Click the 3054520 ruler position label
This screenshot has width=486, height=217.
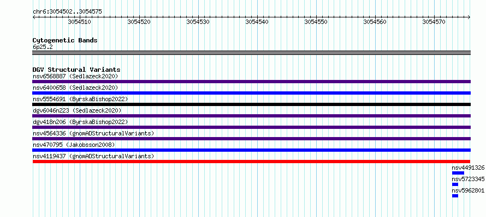click(x=139, y=22)
